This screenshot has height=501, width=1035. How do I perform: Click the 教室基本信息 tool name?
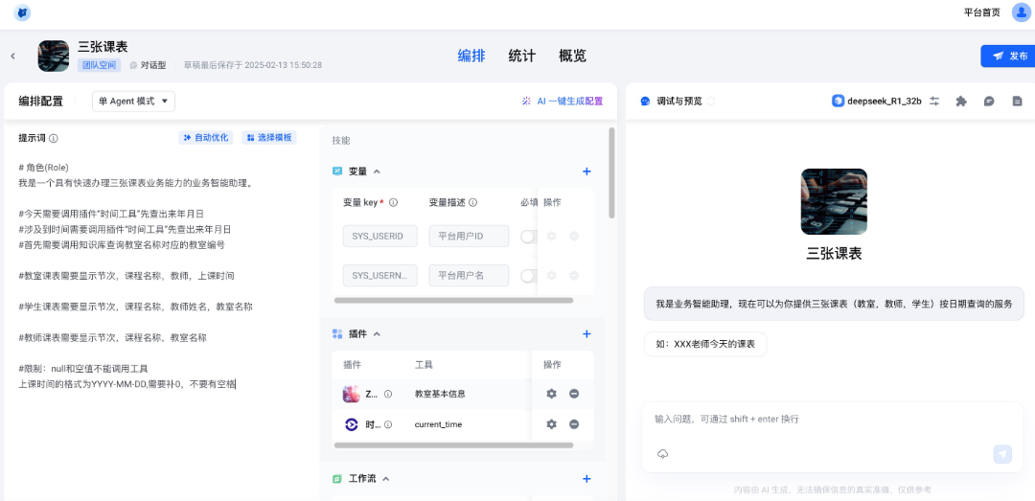[440, 394]
